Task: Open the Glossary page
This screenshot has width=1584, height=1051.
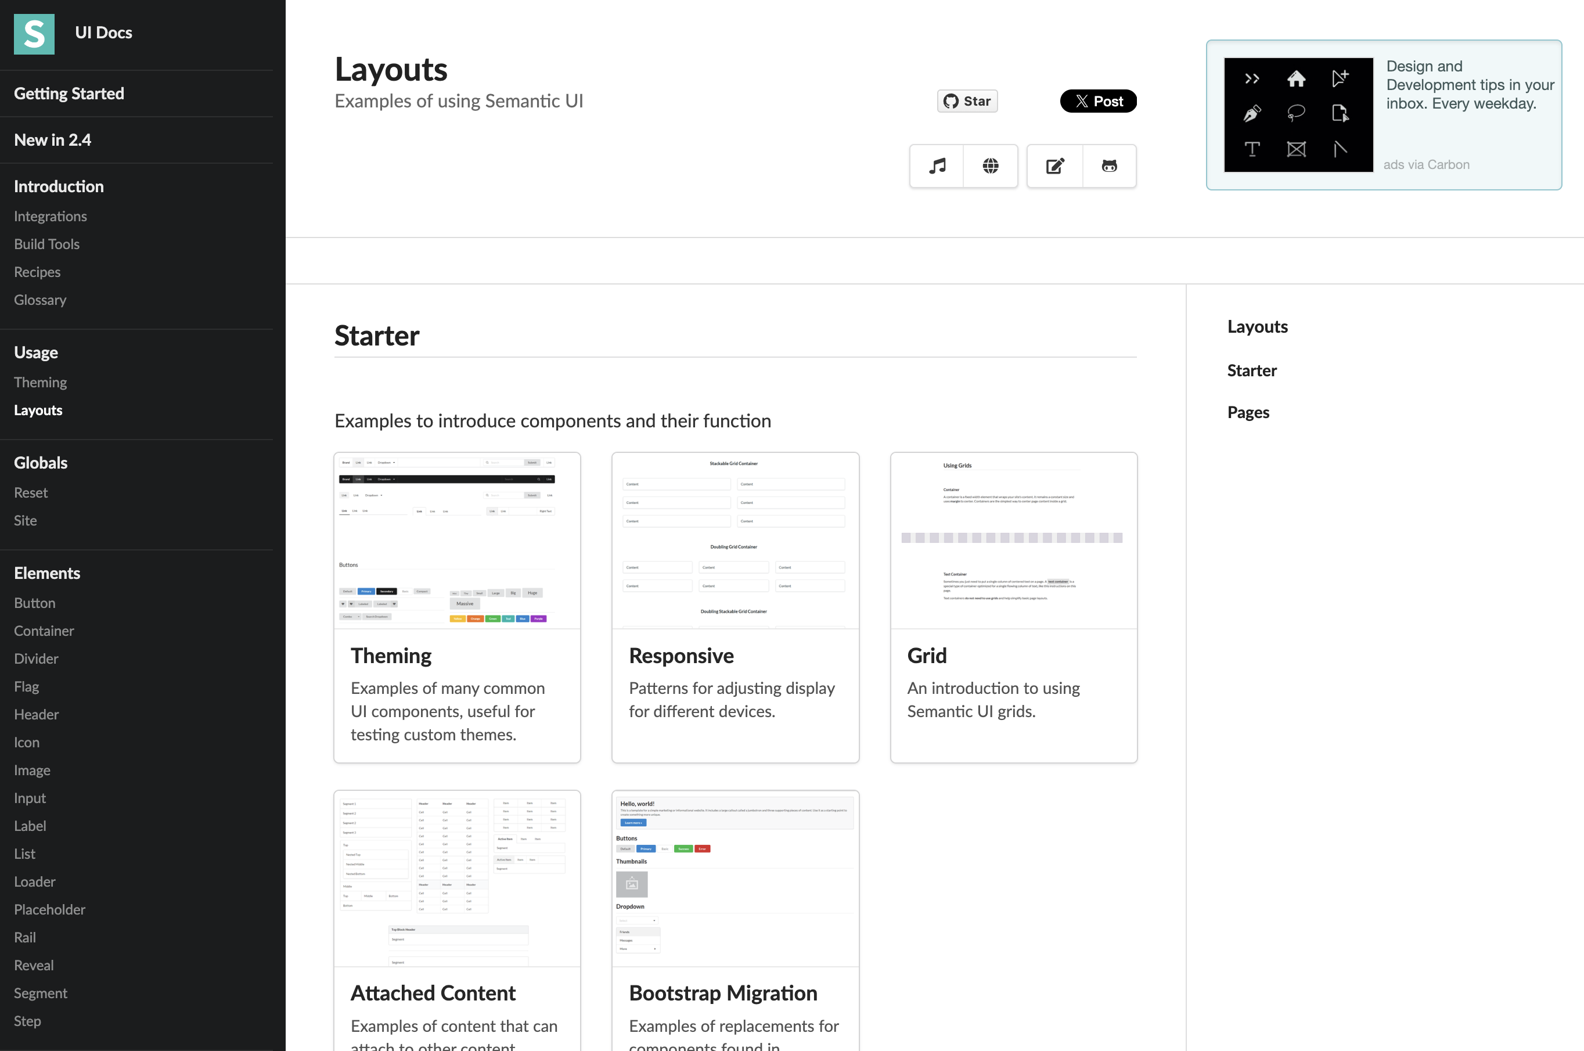Action: pyautogui.click(x=40, y=300)
